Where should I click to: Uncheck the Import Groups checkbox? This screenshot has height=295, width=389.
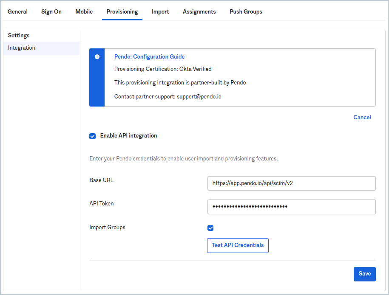(x=210, y=228)
